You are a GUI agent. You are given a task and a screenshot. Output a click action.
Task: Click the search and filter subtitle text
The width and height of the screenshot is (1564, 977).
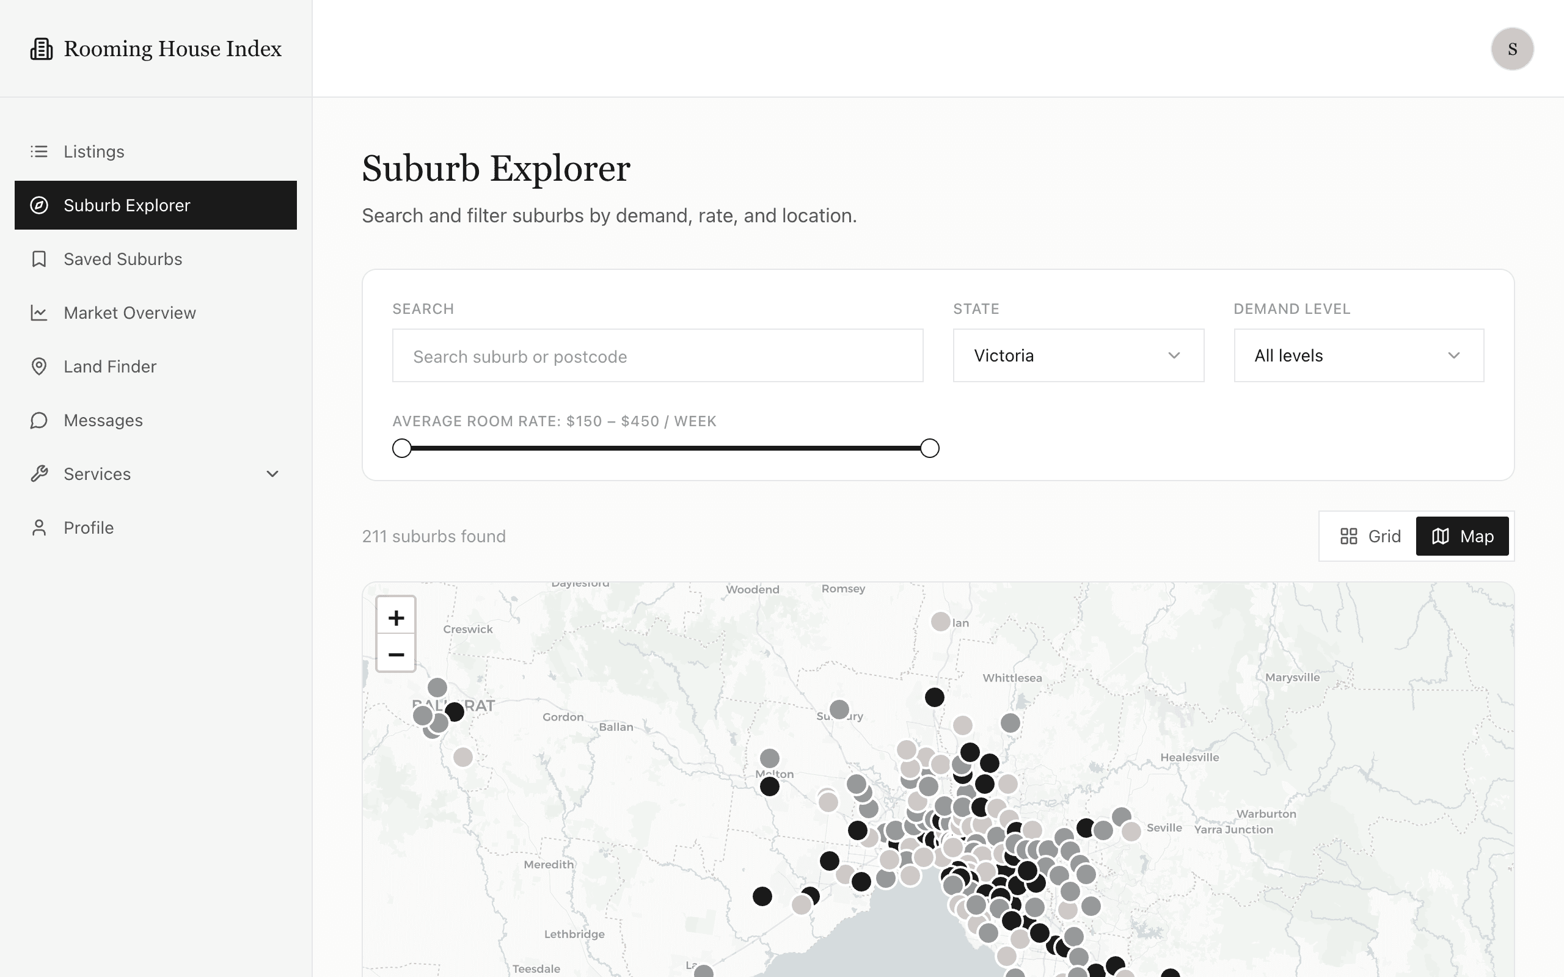608,216
